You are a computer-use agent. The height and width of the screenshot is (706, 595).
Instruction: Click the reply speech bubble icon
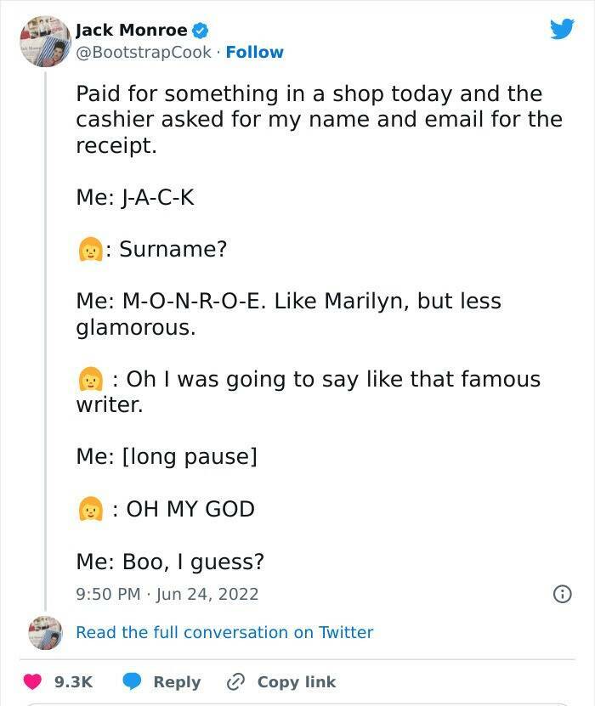[132, 681]
